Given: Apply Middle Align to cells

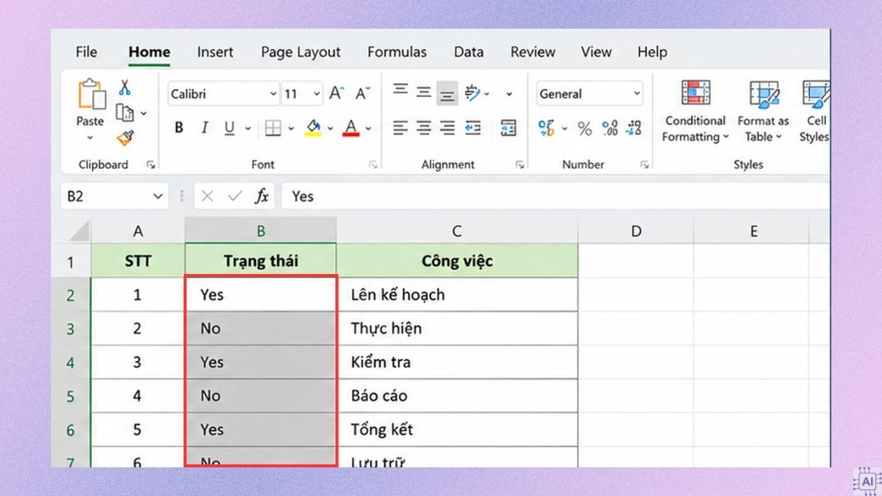Looking at the screenshot, I should coord(424,92).
